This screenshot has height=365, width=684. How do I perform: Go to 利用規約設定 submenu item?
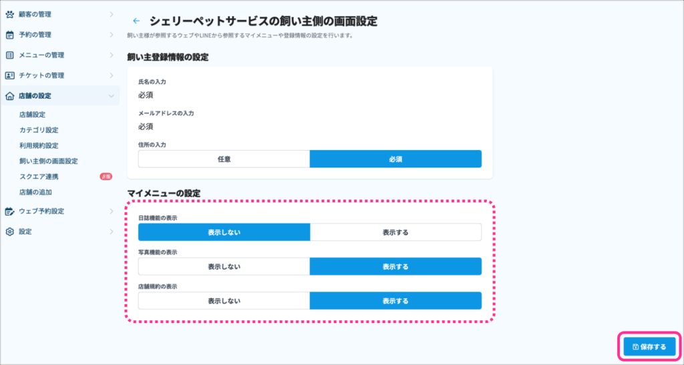(x=39, y=145)
